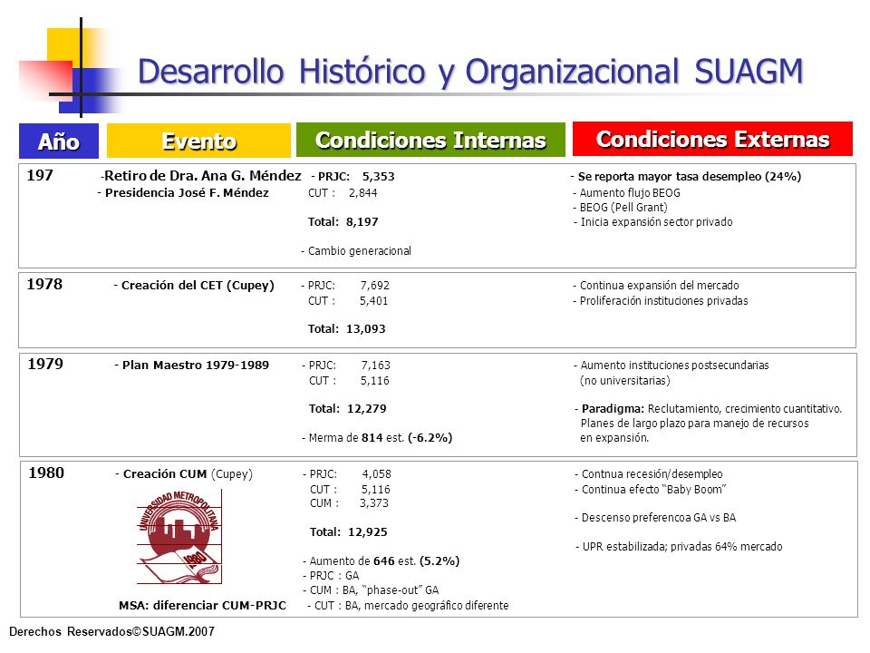Click PRJC: 7,163 value

[x=346, y=365]
